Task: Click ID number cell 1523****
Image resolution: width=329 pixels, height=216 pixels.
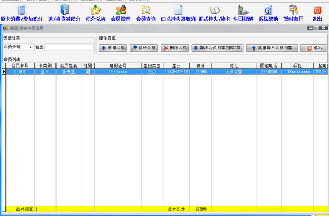Action: coord(118,72)
